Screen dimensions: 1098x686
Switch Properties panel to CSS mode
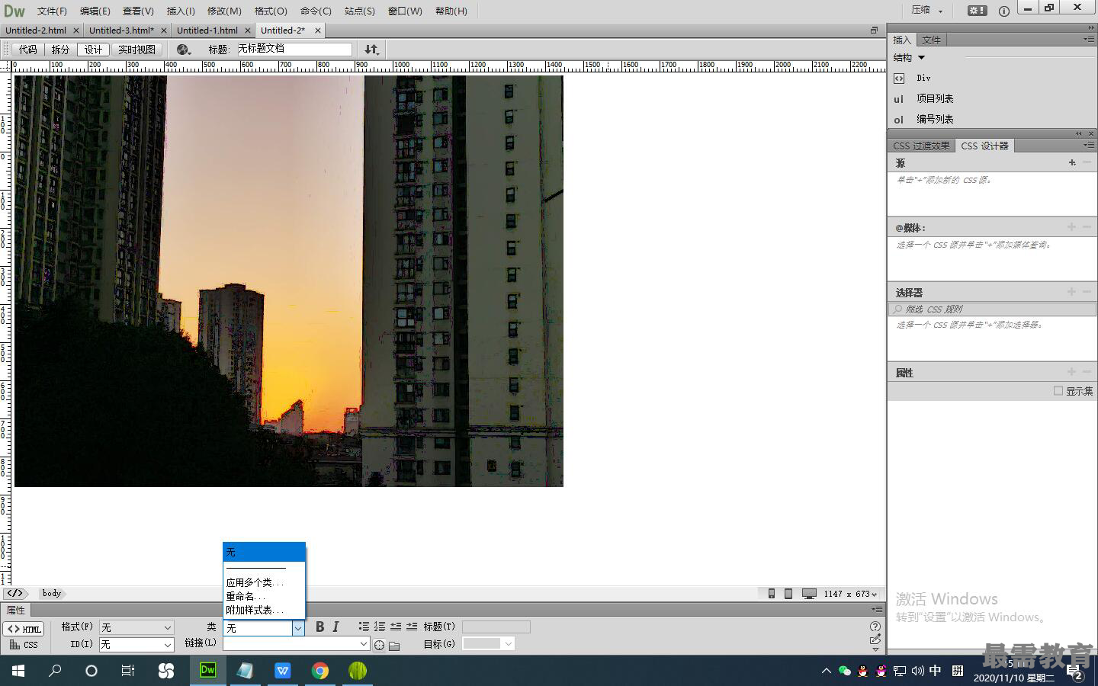point(24,645)
